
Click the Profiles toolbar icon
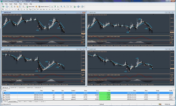[7, 7]
